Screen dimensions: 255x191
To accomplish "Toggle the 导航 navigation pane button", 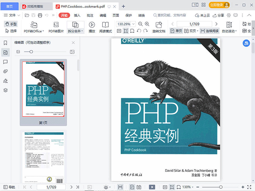I will click(9, 187).
